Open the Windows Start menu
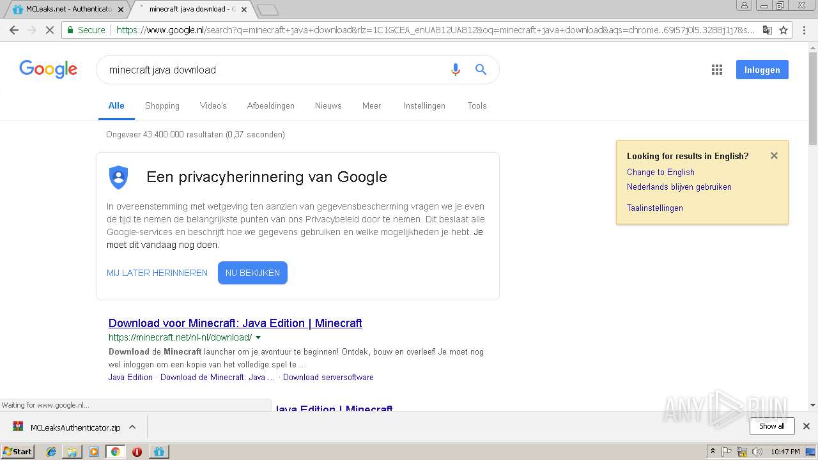This screenshot has height=460, width=818. [18, 452]
